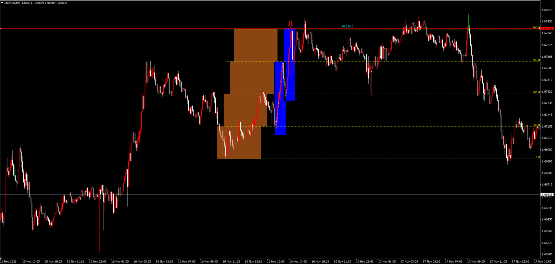Viewport: 555px width, 264px height.
Task: Click price scale value 1.67335
Action: 547,103
